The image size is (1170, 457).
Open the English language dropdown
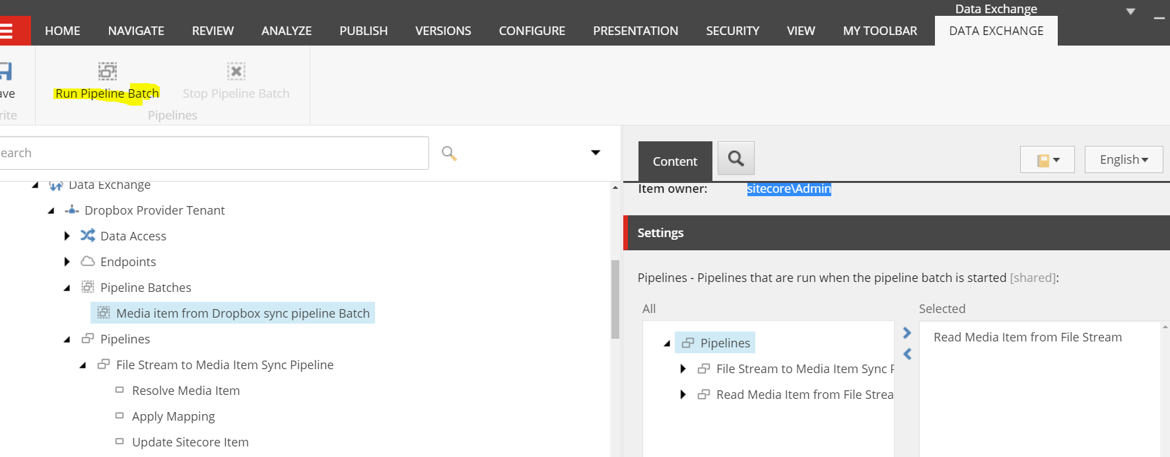click(x=1124, y=160)
